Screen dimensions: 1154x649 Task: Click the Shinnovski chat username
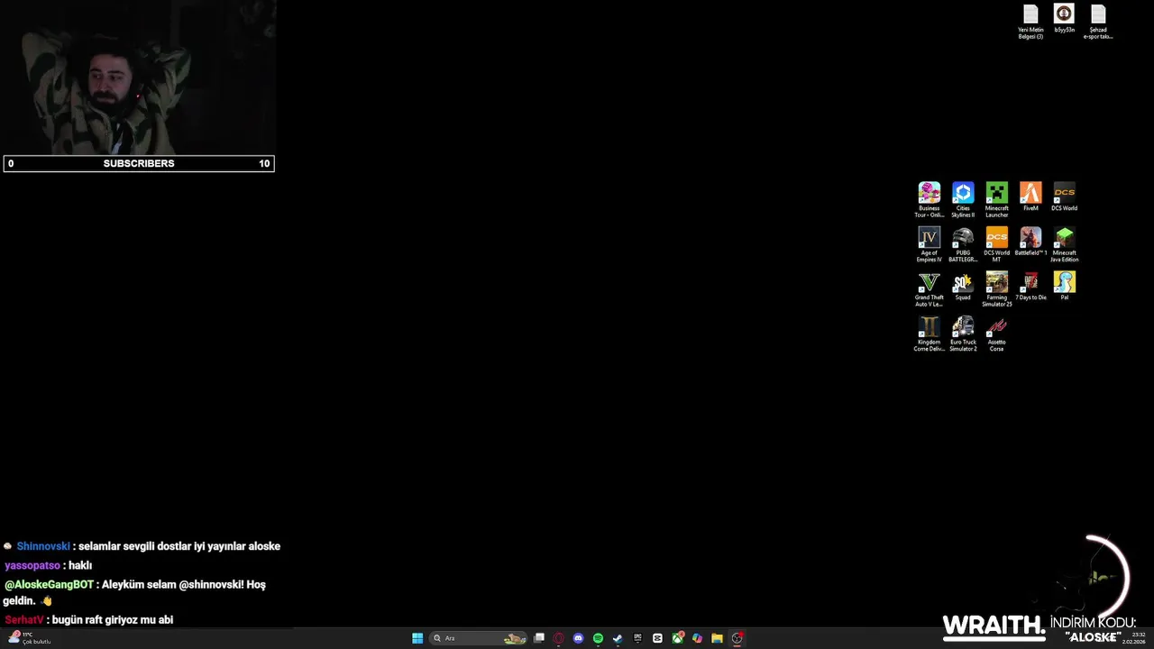point(43,546)
